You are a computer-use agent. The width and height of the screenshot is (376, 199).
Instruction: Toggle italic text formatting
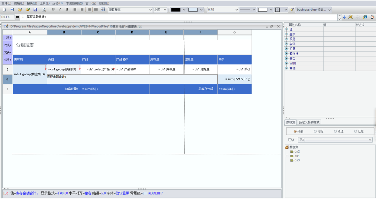pyautogui.click(x=60, y=10)
